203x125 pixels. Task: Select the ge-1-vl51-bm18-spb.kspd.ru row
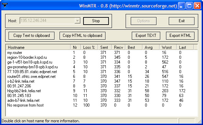coord(102,62)
